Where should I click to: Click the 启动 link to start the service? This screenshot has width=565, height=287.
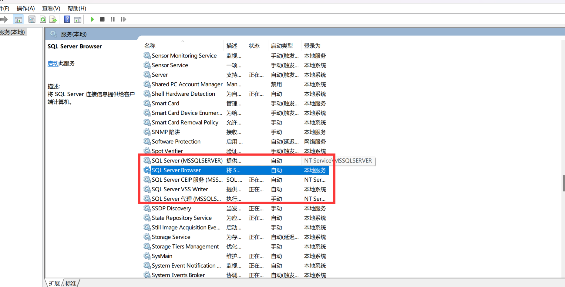coord(53,63)
